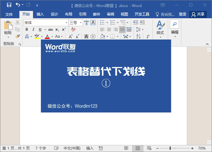The height and width of the screenshot is (152, 212).
Task: Open the Aa change case menu
Action: [x=59, y=36]
